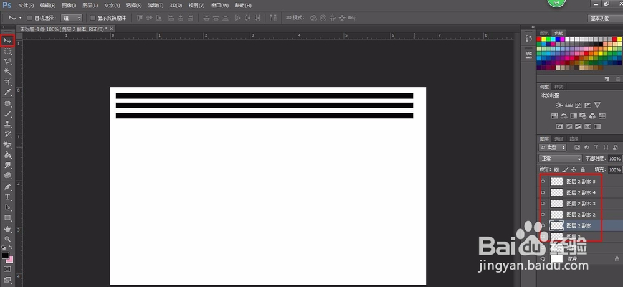Image resolution: width=623 pixels, height=287 pixels.
Task: Open the 正常 blend mode dropdown
Action: pos(560,158)
